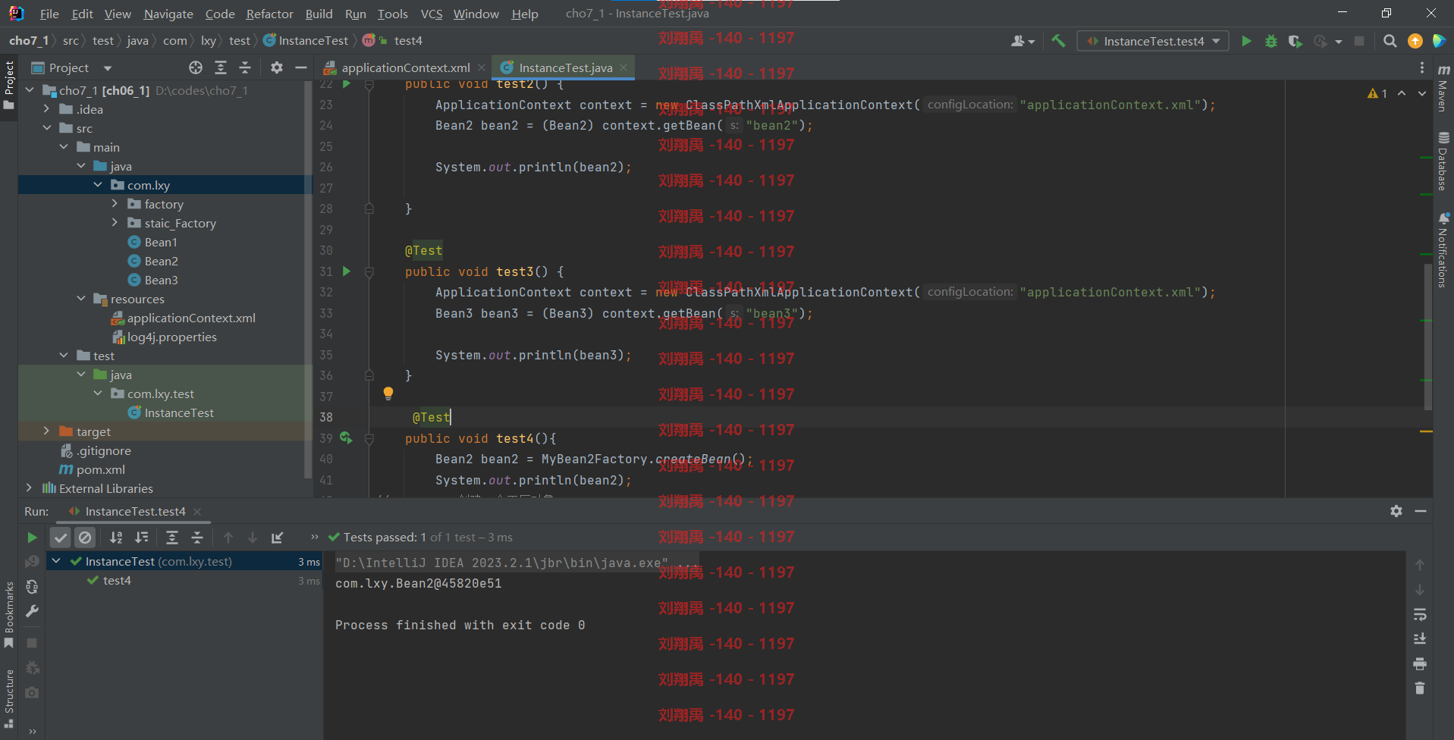Image resolution: width=1454 pixels, height=740 pixels.
Task: Select the InstanceTest.java editor tab
Action: (x=565, y=67)
